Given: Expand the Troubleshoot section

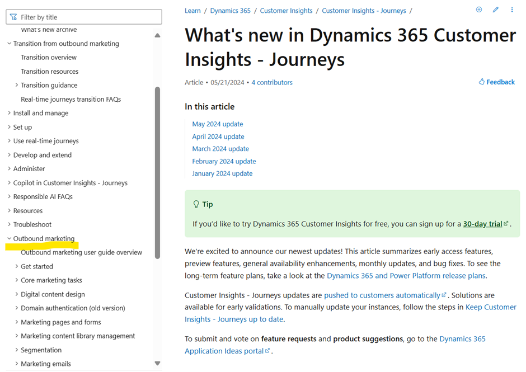Looking at the screenshot, I should (x=9, y=224).
